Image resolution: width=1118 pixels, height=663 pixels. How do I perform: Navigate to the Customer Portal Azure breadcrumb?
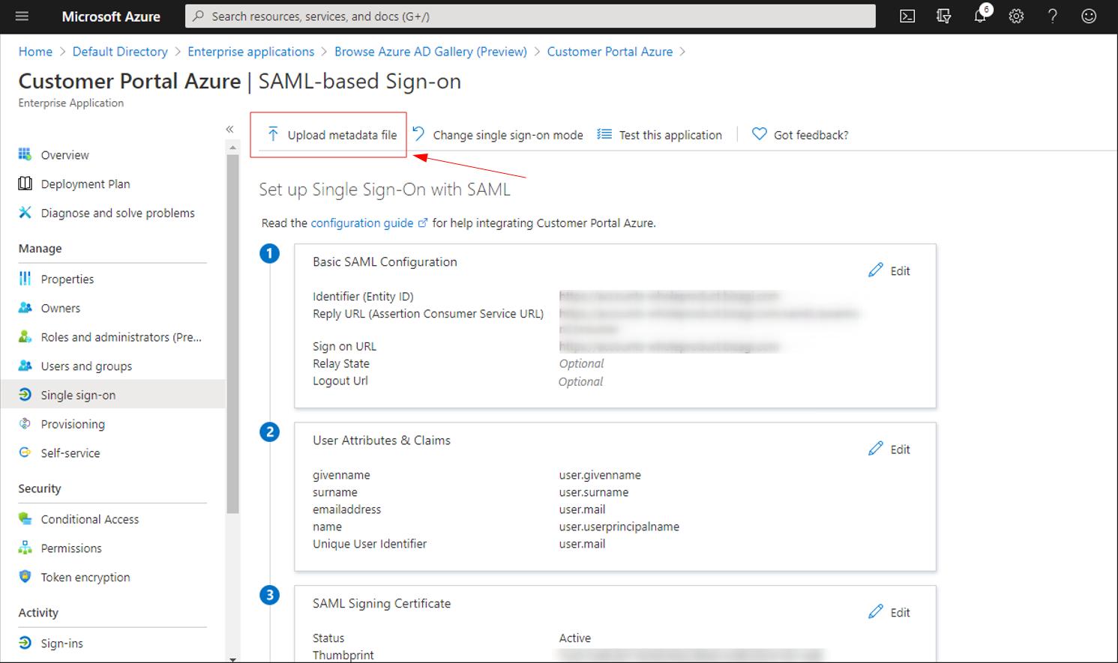610,52
